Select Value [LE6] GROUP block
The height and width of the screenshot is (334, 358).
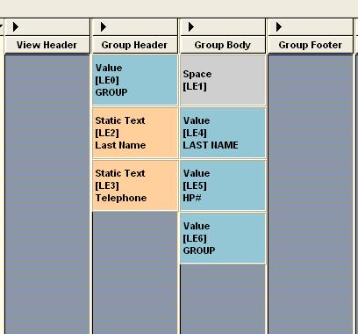223,238
